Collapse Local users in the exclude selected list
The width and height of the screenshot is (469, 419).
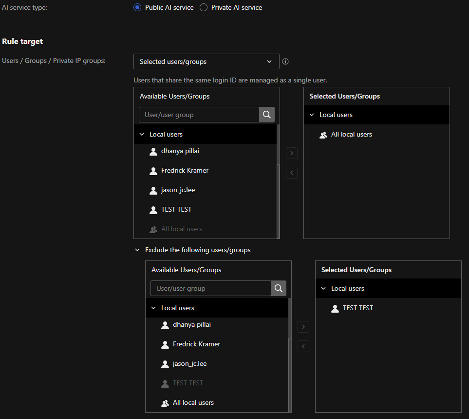pos(323,288)
